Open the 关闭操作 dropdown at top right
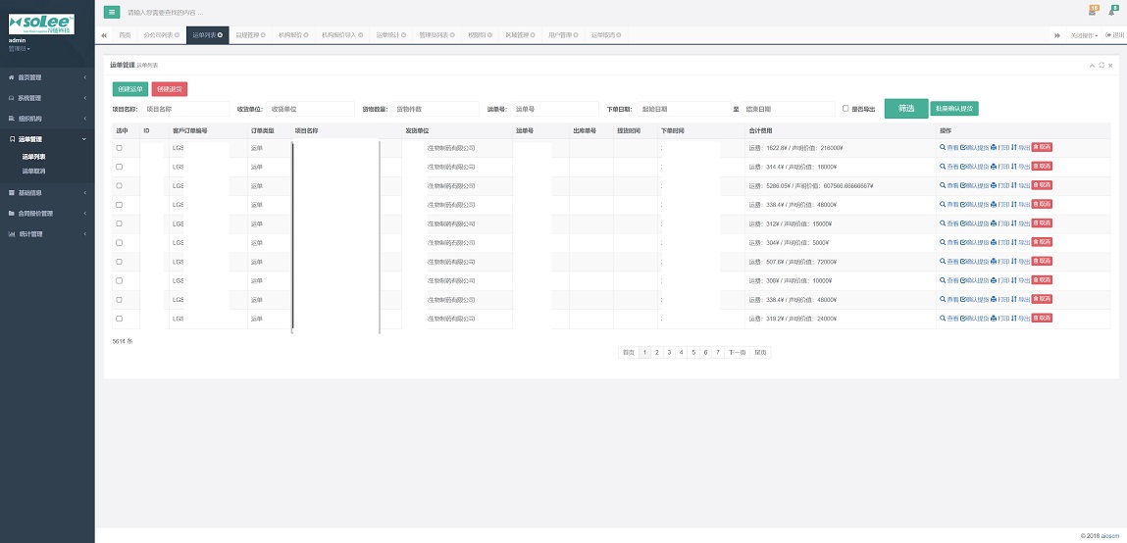Image resolution: width=1127 pixels, height=543 pixels. (x=1083, y=35)
